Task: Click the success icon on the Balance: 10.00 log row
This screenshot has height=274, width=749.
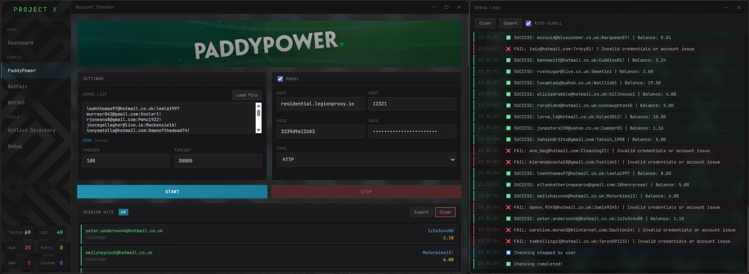Action: pyautogui.click(x=508, y=117)
